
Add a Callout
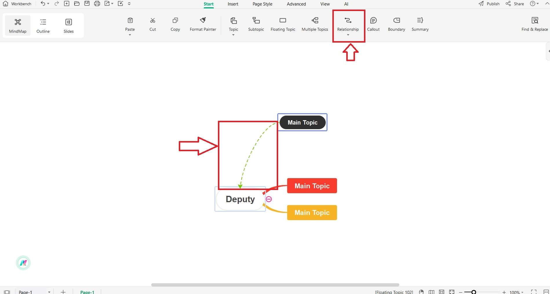[x=373, y=24]
